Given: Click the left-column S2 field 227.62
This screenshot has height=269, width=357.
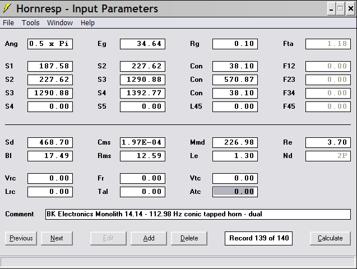Looking at the screenshot, I should pos(50,80).
